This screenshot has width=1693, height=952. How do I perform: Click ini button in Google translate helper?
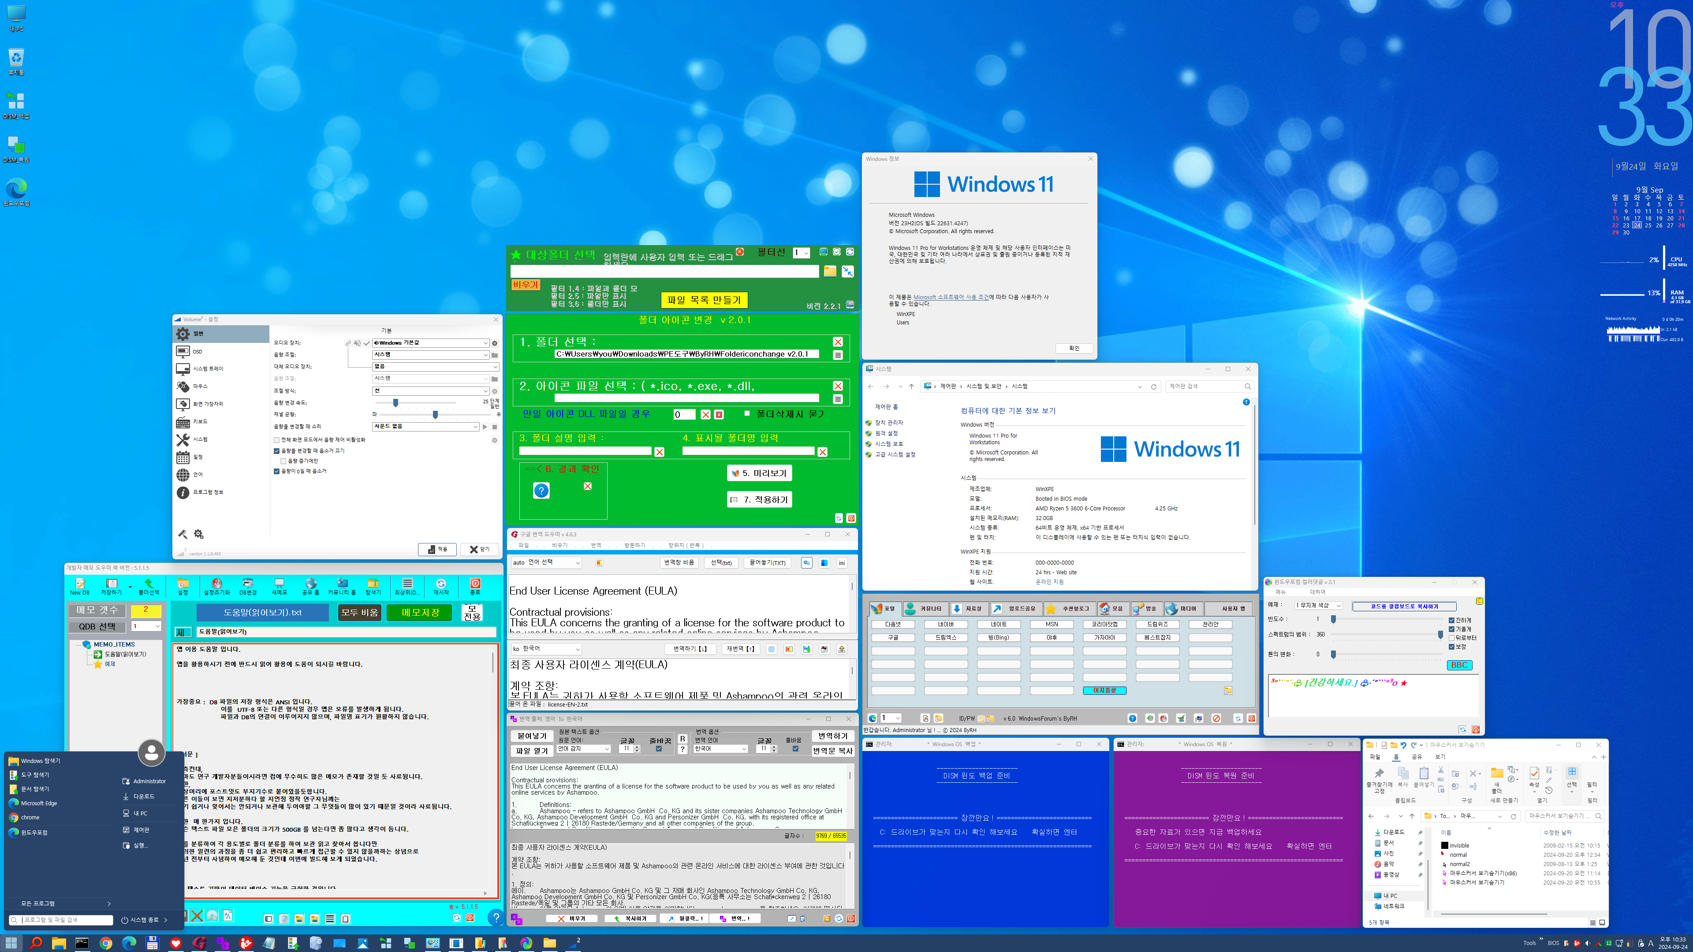842,563
